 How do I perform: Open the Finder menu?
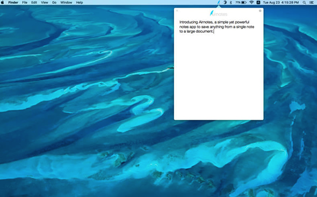click(x=13, y=3)
